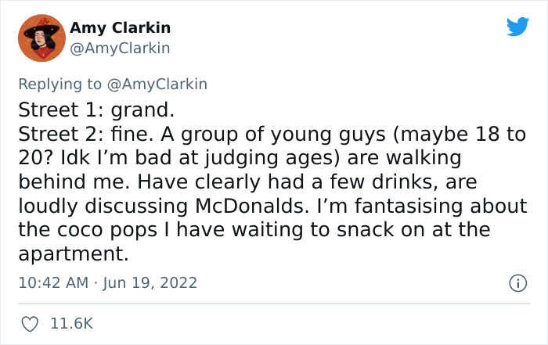Click the phrase few drinks in the tweet
This screenshot has width=548, height=345.
coord(384,182)
